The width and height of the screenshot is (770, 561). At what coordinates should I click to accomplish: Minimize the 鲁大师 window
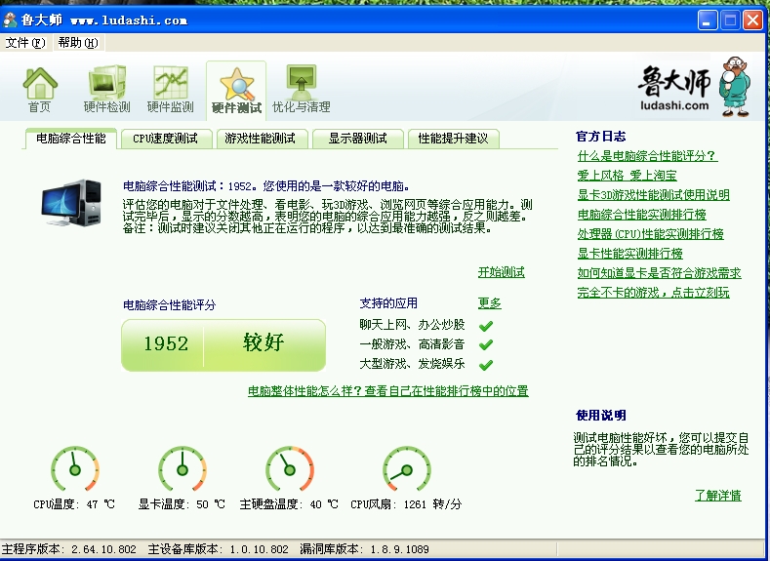pos(708,20)
